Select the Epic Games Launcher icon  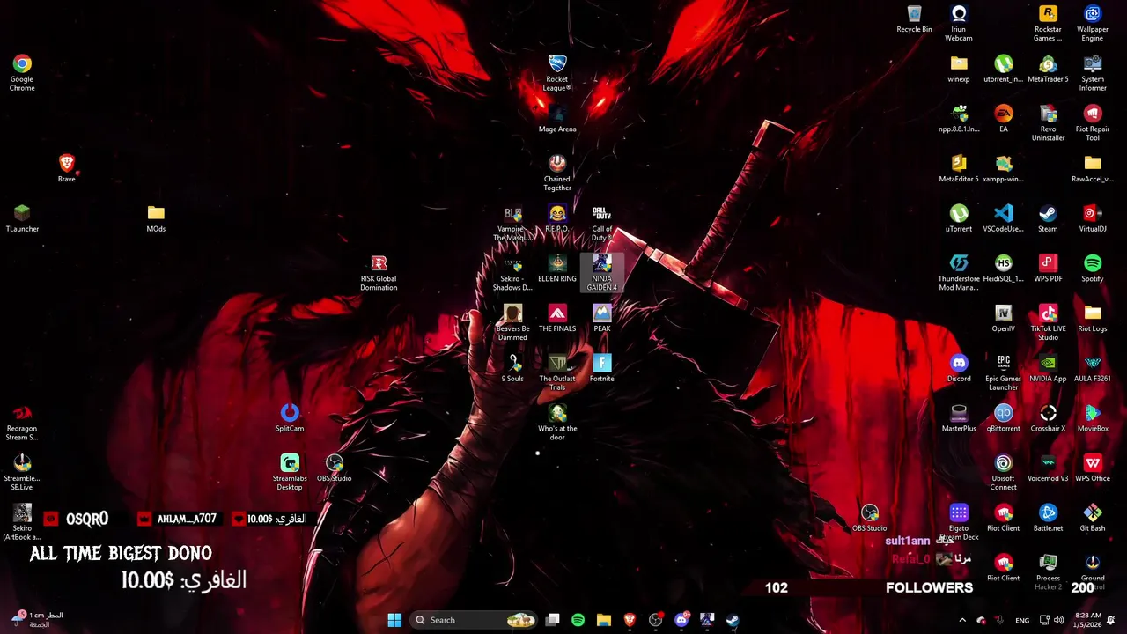1004,372
